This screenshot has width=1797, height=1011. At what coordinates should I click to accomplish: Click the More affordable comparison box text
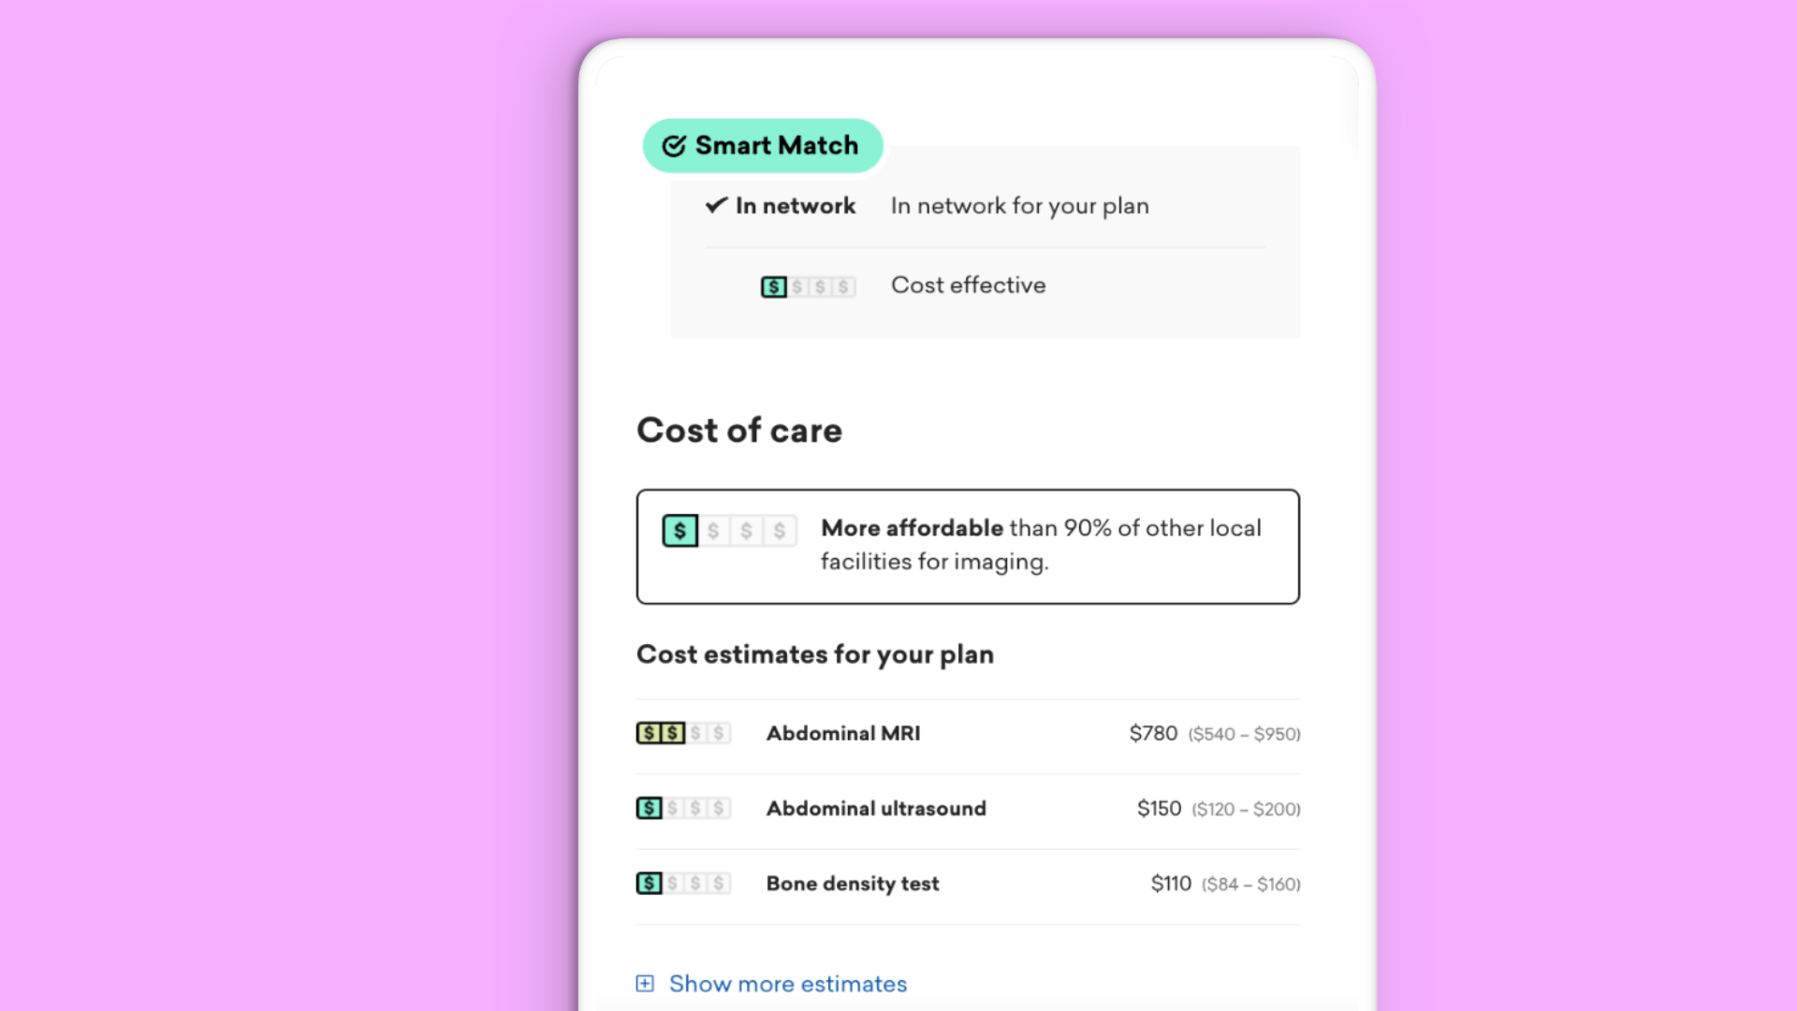[x=1040, y=545]
